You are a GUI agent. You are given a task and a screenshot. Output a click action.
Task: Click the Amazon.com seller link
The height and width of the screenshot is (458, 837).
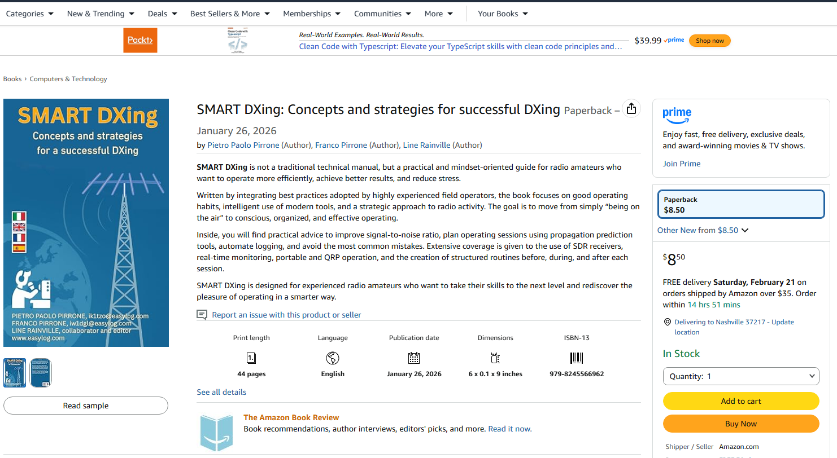coord(739,447)
